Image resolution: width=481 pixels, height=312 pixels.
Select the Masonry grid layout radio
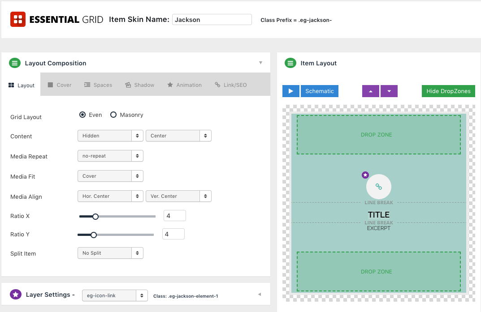coord(113,115)
